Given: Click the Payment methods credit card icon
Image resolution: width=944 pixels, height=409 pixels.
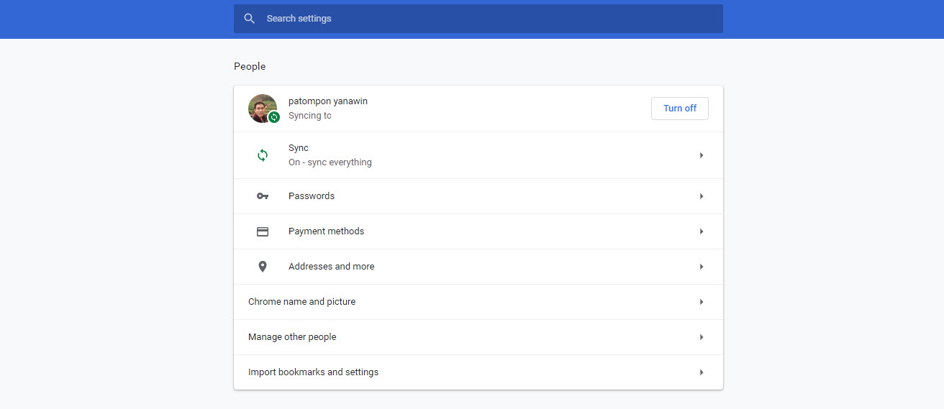Looking at the screenshot, I should coord(263,231).
